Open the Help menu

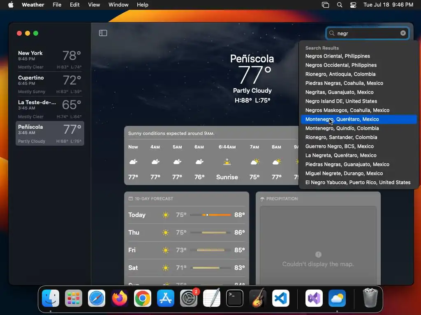[x=143, y=5]
